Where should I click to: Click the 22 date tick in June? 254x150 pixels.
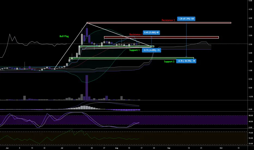(44, 148)
